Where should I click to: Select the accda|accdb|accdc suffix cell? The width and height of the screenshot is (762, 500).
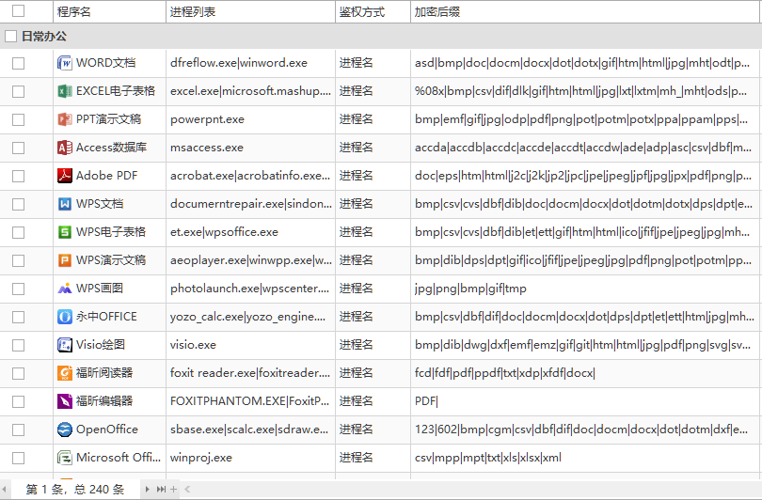click(x=585, y=148)
